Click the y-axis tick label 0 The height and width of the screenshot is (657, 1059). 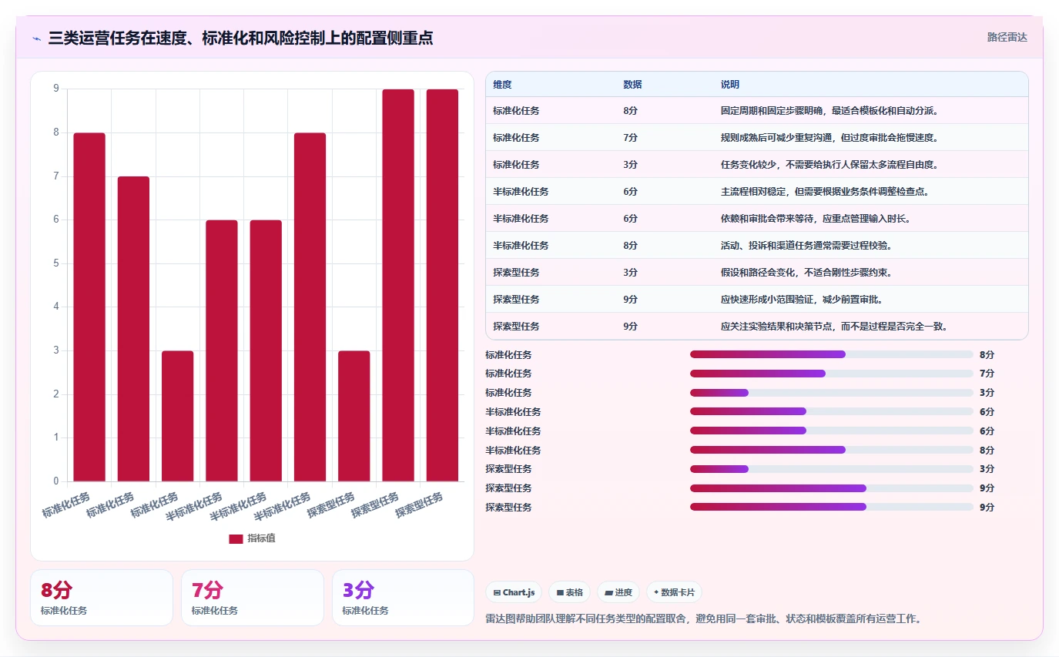click(x=55, y=481)
